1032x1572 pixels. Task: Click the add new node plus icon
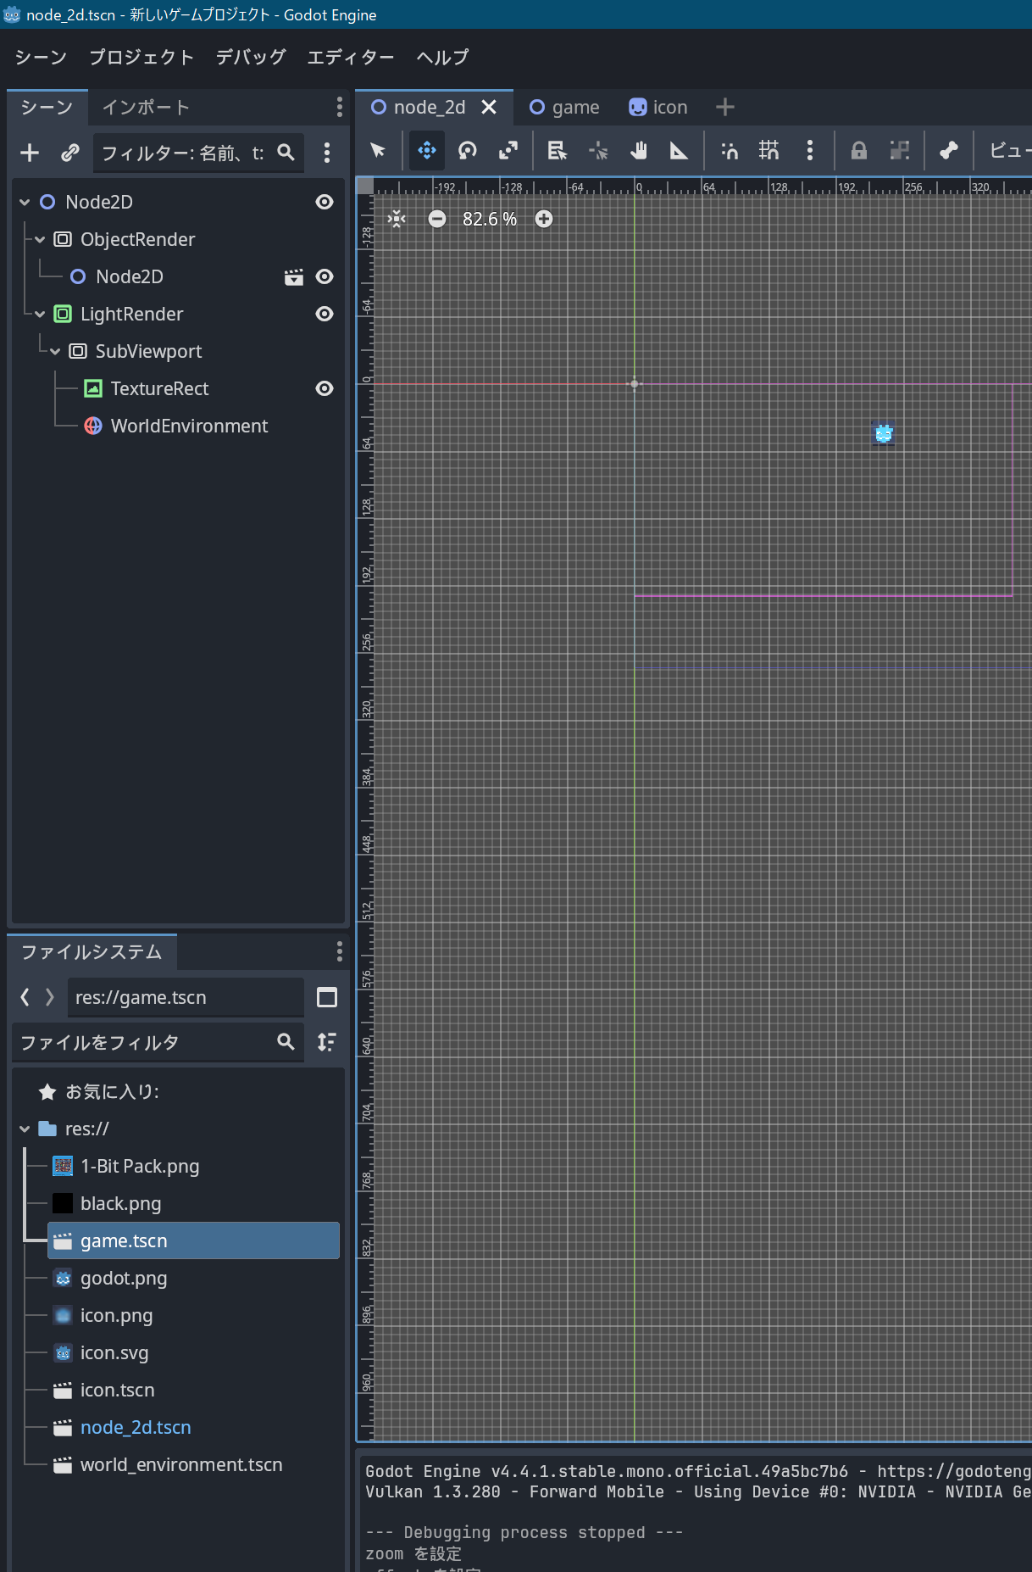click(x=30, y=153)
